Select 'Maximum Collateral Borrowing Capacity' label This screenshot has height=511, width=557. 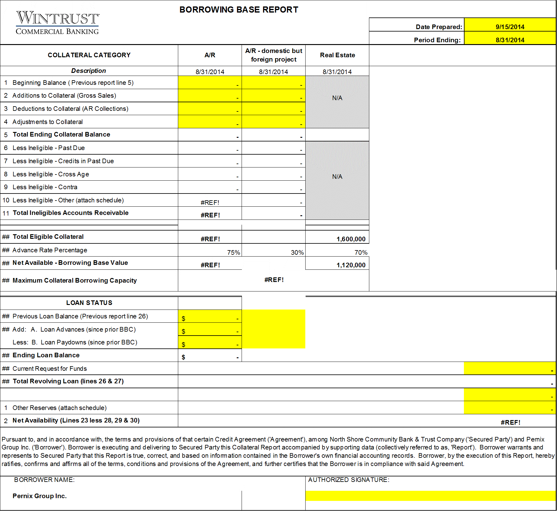point(75,280)
